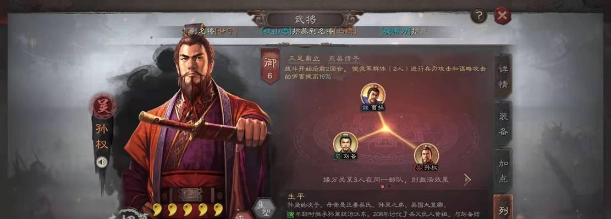Image resolution: width=611 pixels, height=219 pixels.
Task: Select the 三足鼎立 bond tab
Action: 304,59
